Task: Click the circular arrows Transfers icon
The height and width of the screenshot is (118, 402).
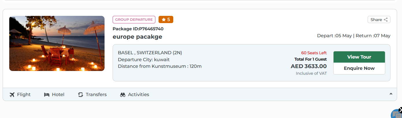Action: tap(81, 95)
